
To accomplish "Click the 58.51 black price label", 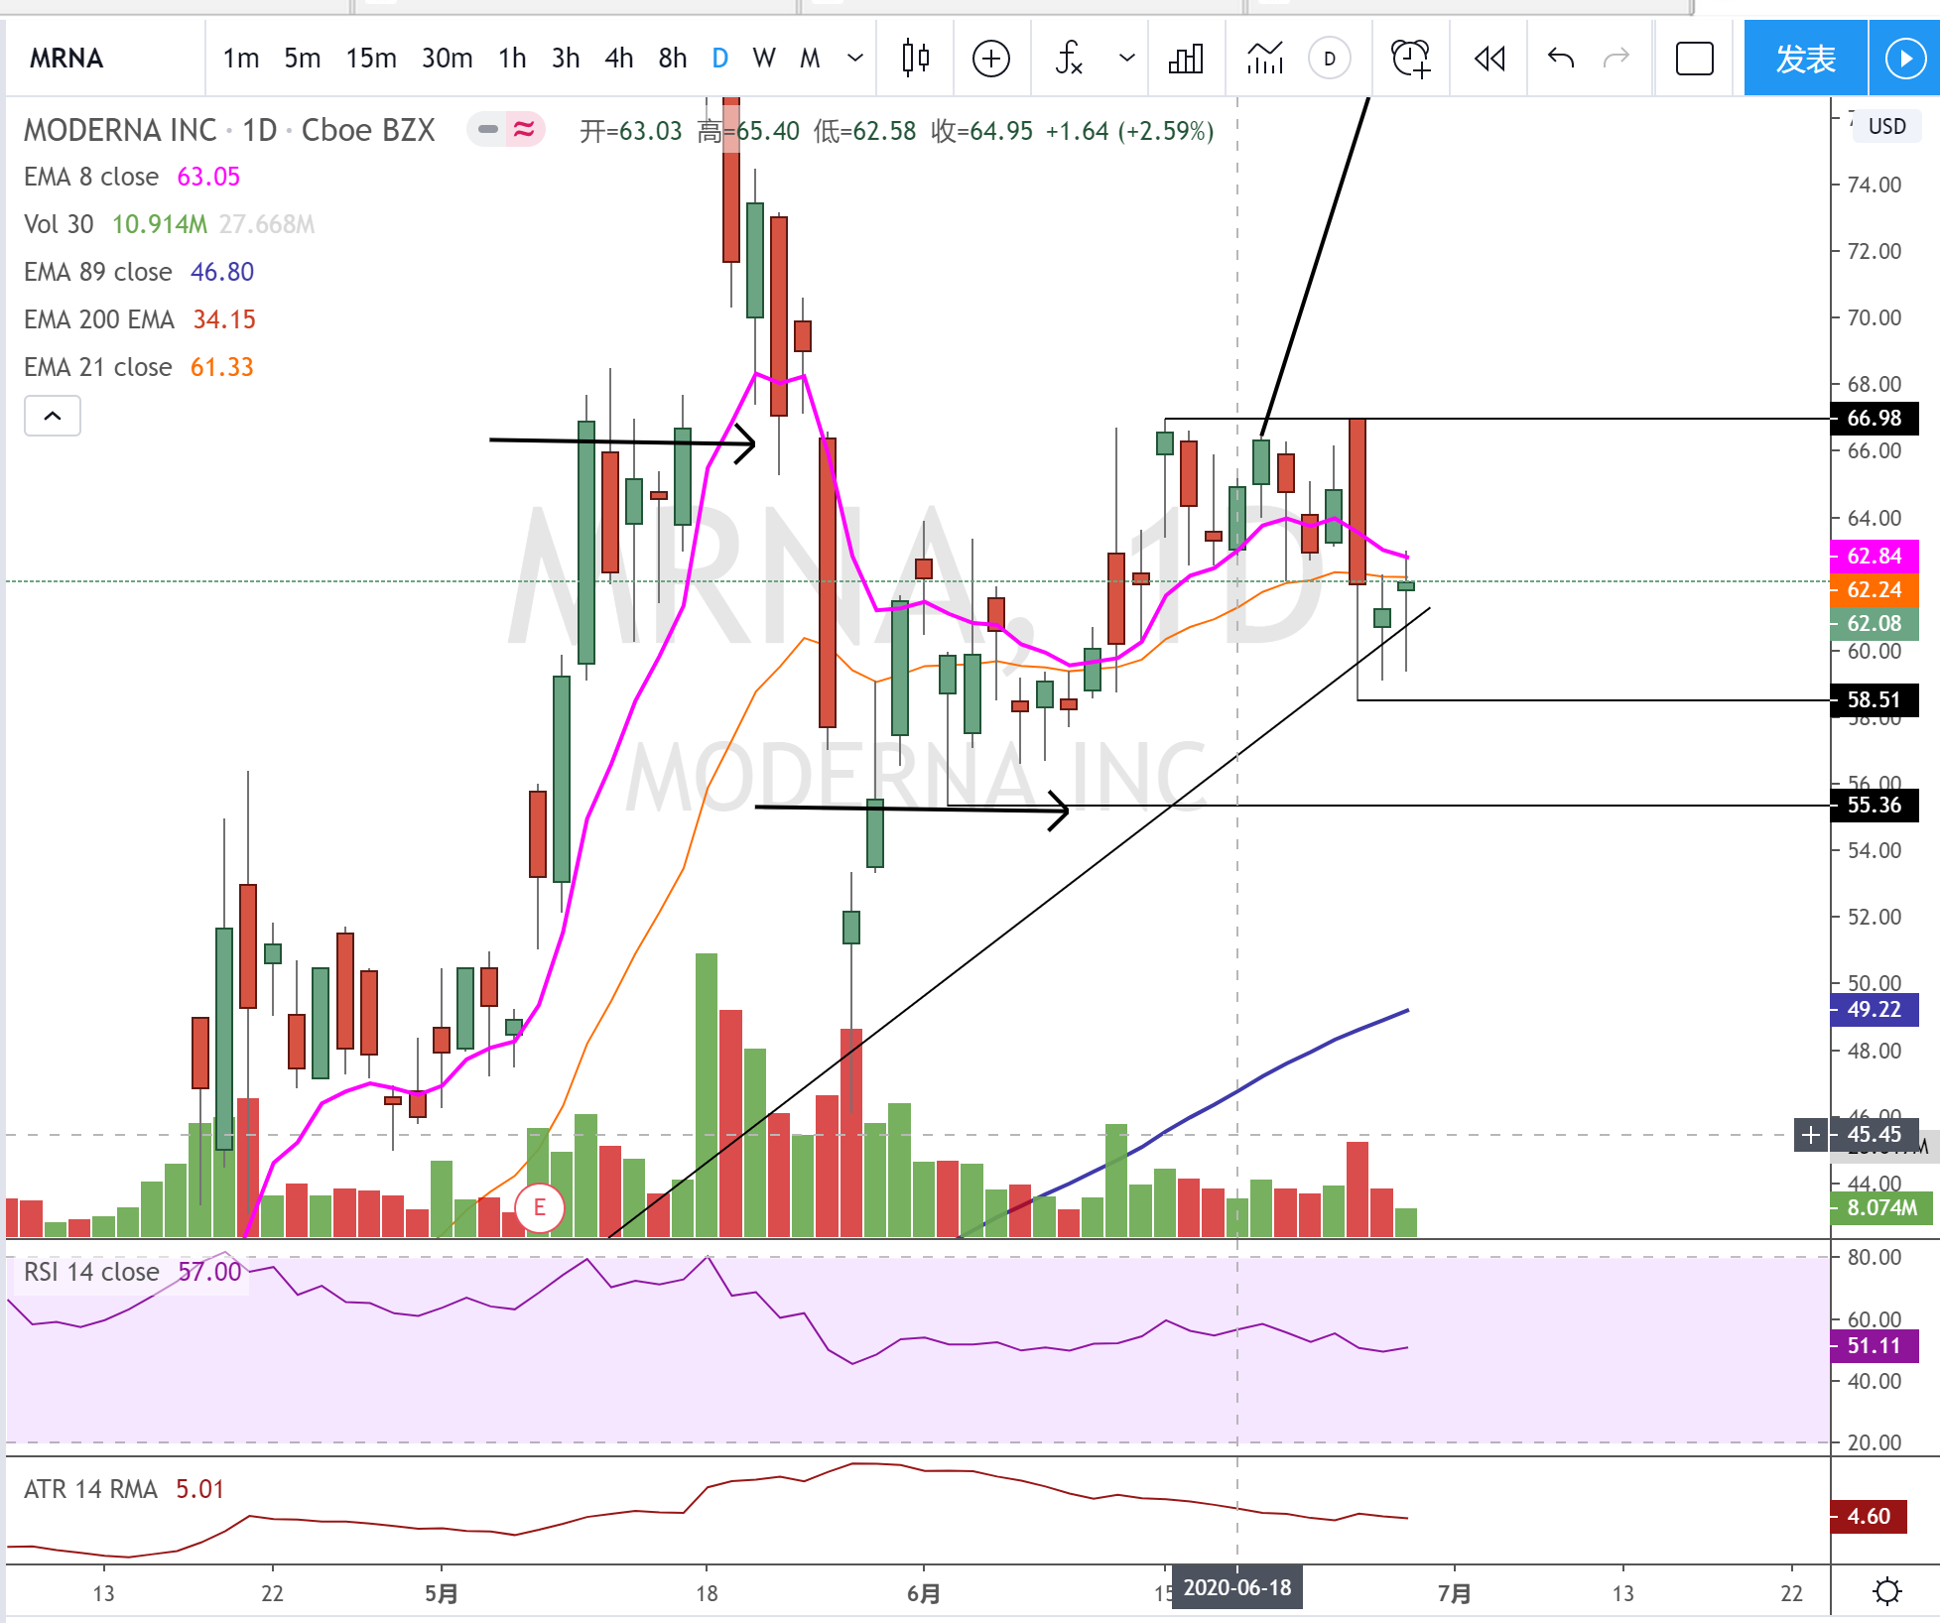I will click(1874, 699).
